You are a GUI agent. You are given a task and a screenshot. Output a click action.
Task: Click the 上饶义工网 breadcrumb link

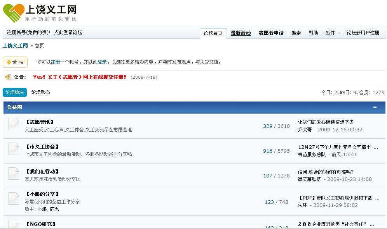15,46
